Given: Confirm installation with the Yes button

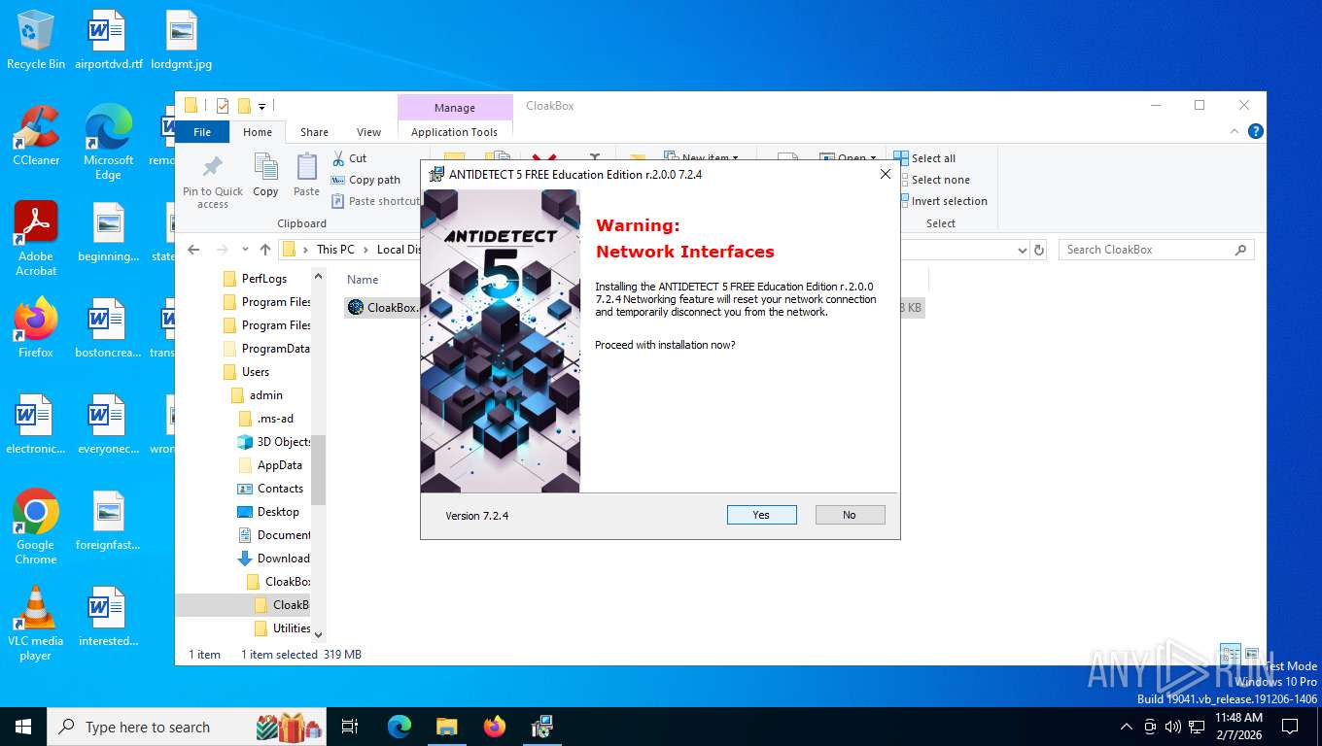Looking at the screenshot, I should click(761, 515).
